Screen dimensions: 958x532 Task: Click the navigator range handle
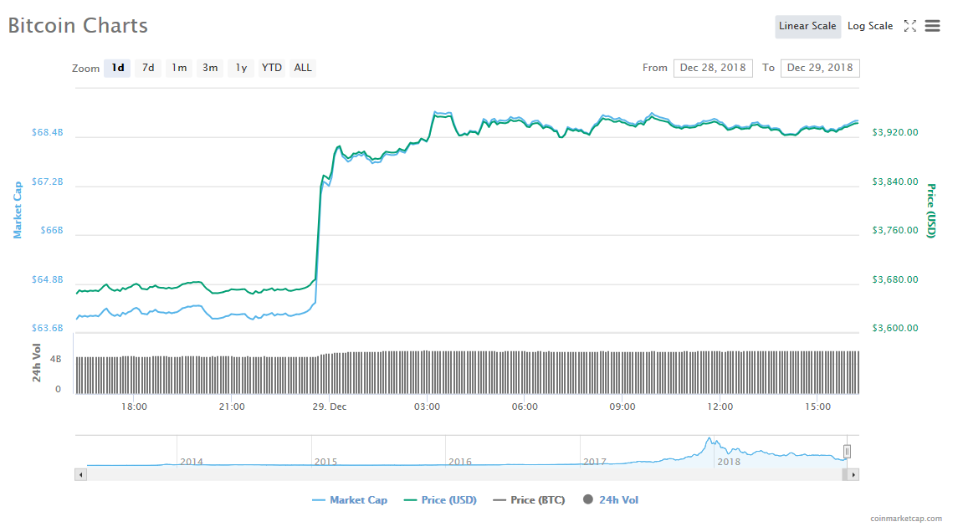tap(847, 452)
